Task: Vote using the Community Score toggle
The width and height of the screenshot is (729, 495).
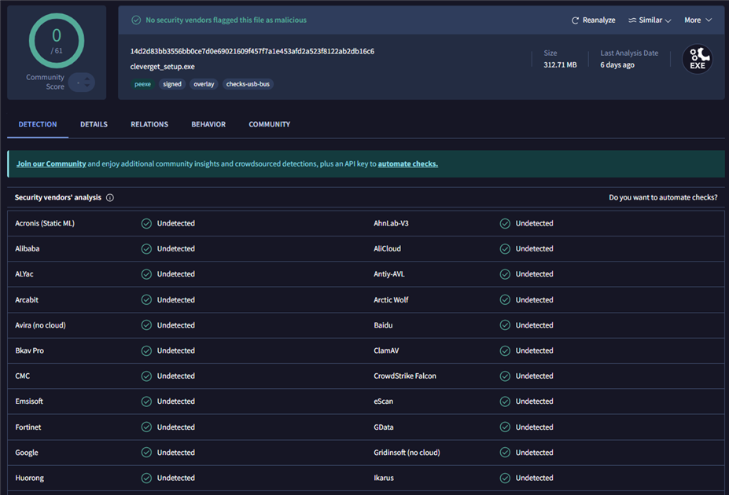Action: (82, 82)
